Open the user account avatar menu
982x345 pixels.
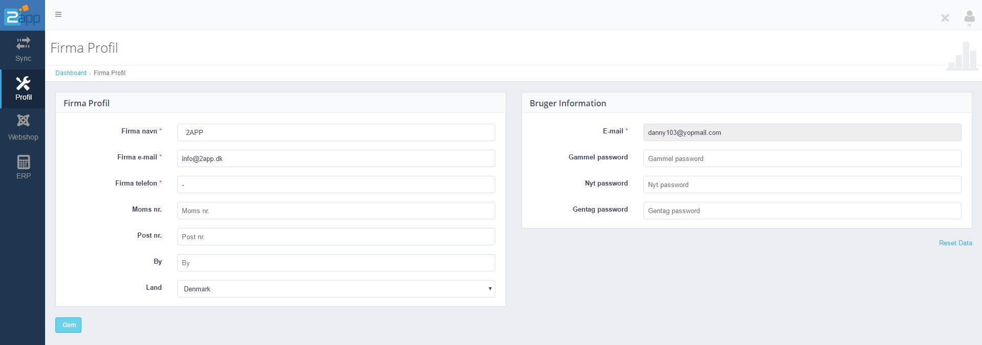pyautogui.click(x=969, y=18)
